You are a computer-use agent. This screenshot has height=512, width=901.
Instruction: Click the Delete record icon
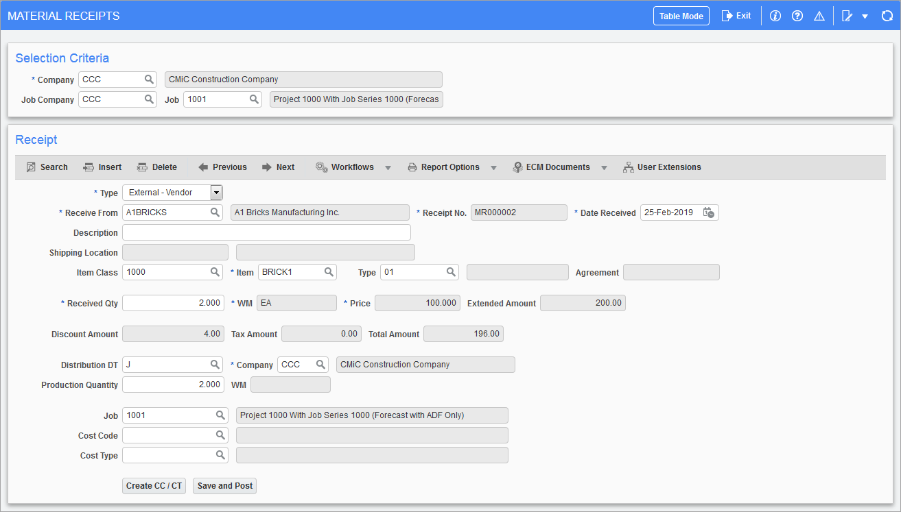pyautogui.click(x=157, y=167)
